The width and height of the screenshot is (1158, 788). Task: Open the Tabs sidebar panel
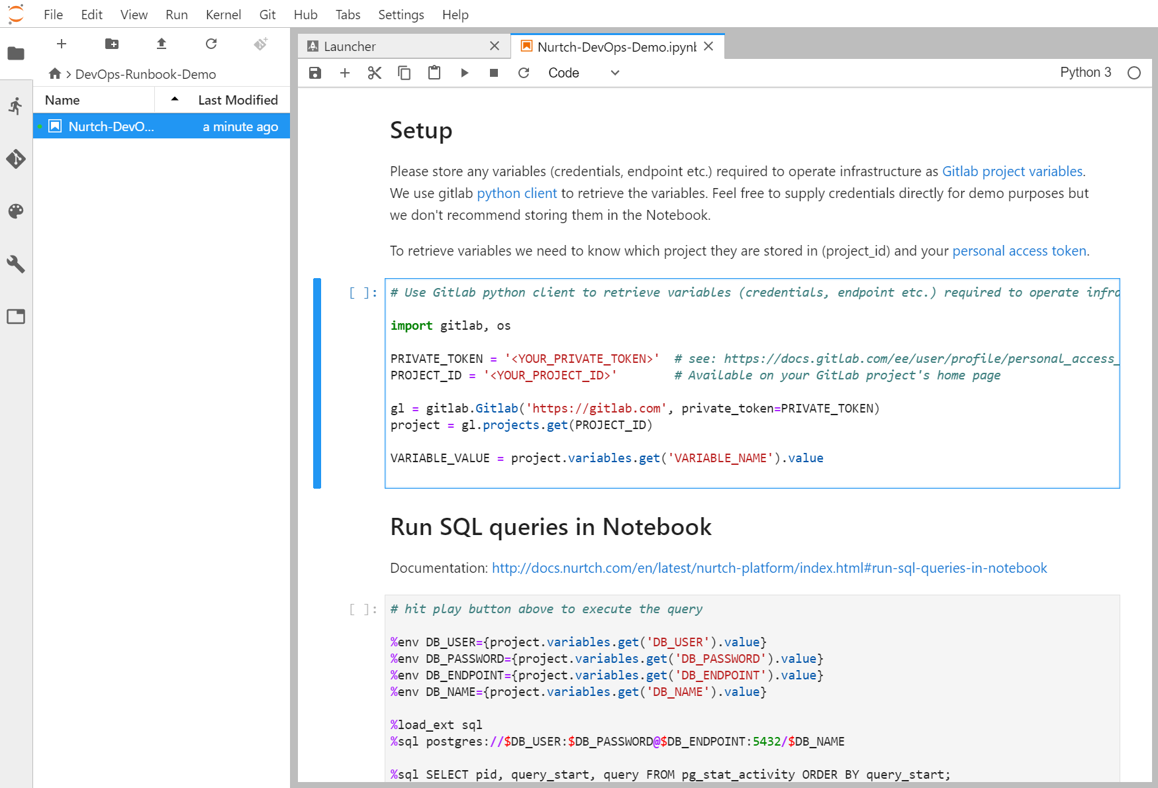[16, 317]
